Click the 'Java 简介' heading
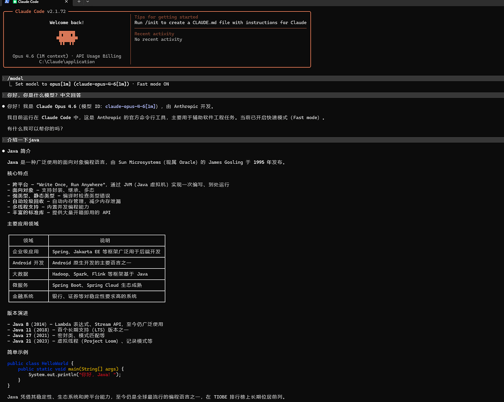The image size is (504, 402). coord(19,151)
